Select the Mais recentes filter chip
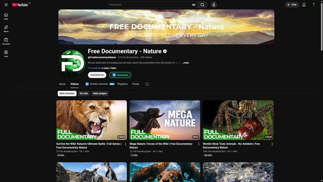Image resolution: width=323 pixels, height=182 pixels. [67, 93]
